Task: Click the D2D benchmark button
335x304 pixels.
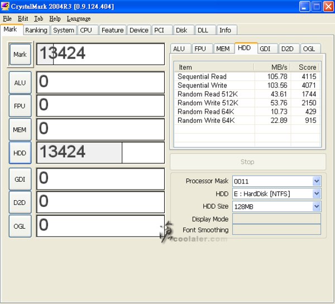Action: click(x=20, y=202)
